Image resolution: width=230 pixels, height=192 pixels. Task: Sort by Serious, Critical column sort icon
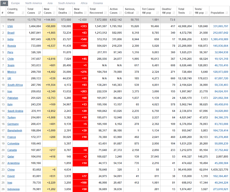(x=138, y=13)
